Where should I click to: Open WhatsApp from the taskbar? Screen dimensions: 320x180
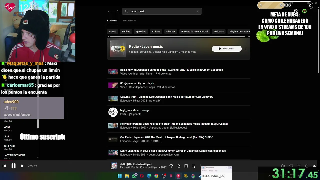click(x=134, y=176)
